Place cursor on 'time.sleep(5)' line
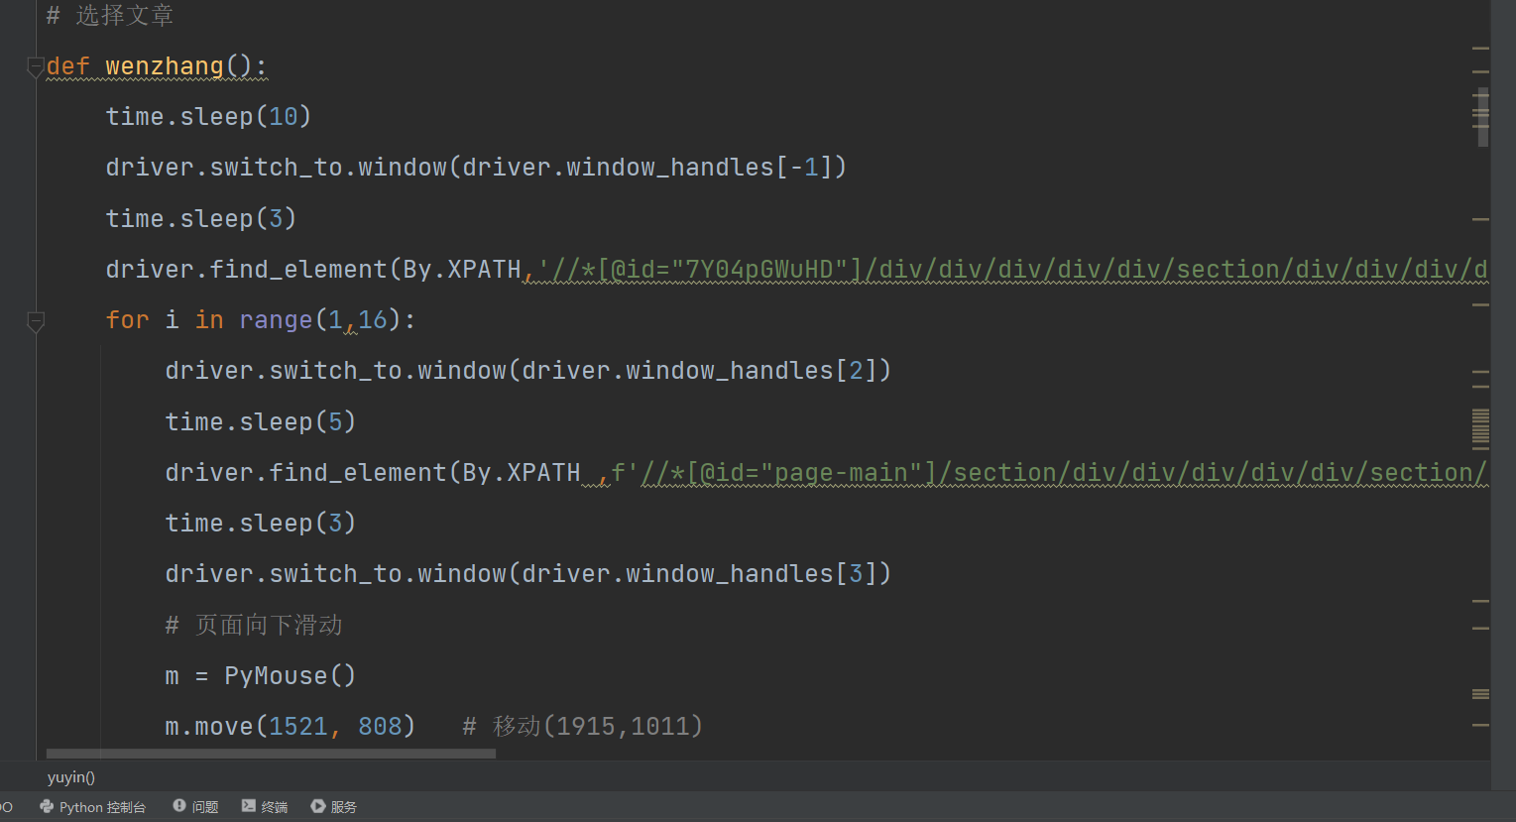 point(260,422)
